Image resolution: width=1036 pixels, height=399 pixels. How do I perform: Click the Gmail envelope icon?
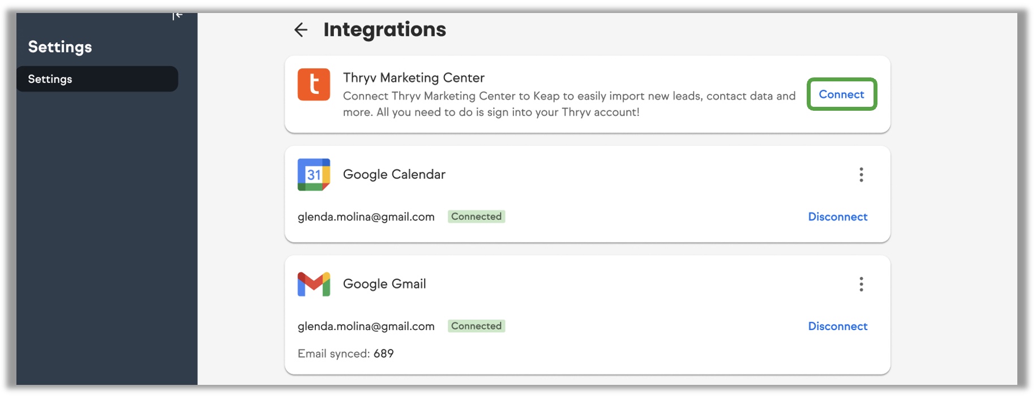(314, 284)
